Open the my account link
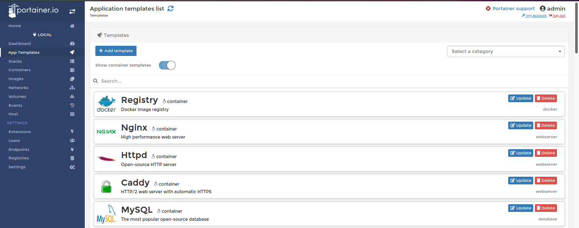The height and width of the screenshot is (228, 579). tap(534, 16)
